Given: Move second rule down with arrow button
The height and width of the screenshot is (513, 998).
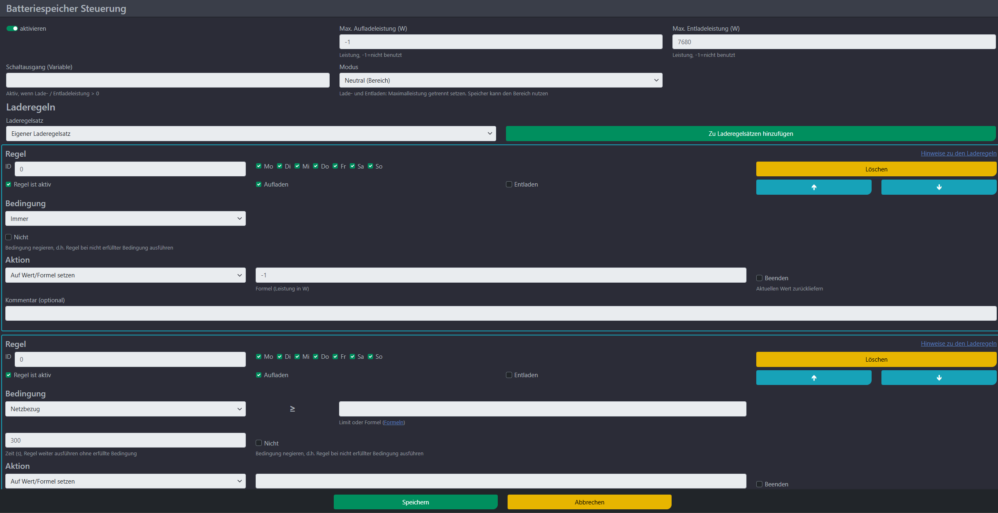Looking at the screenshot, I should coord(938,378).
